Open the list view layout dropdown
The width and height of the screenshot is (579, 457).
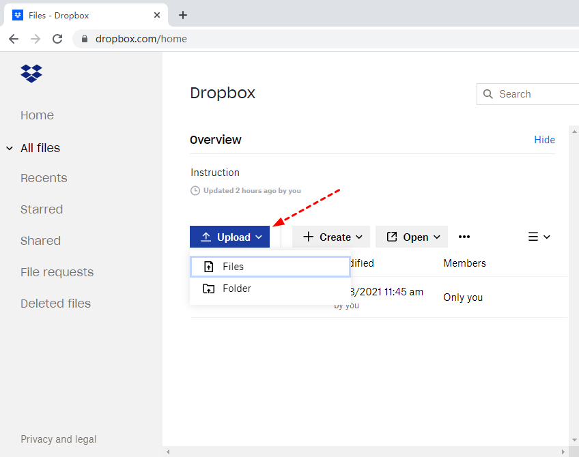(x=539, y=237)
